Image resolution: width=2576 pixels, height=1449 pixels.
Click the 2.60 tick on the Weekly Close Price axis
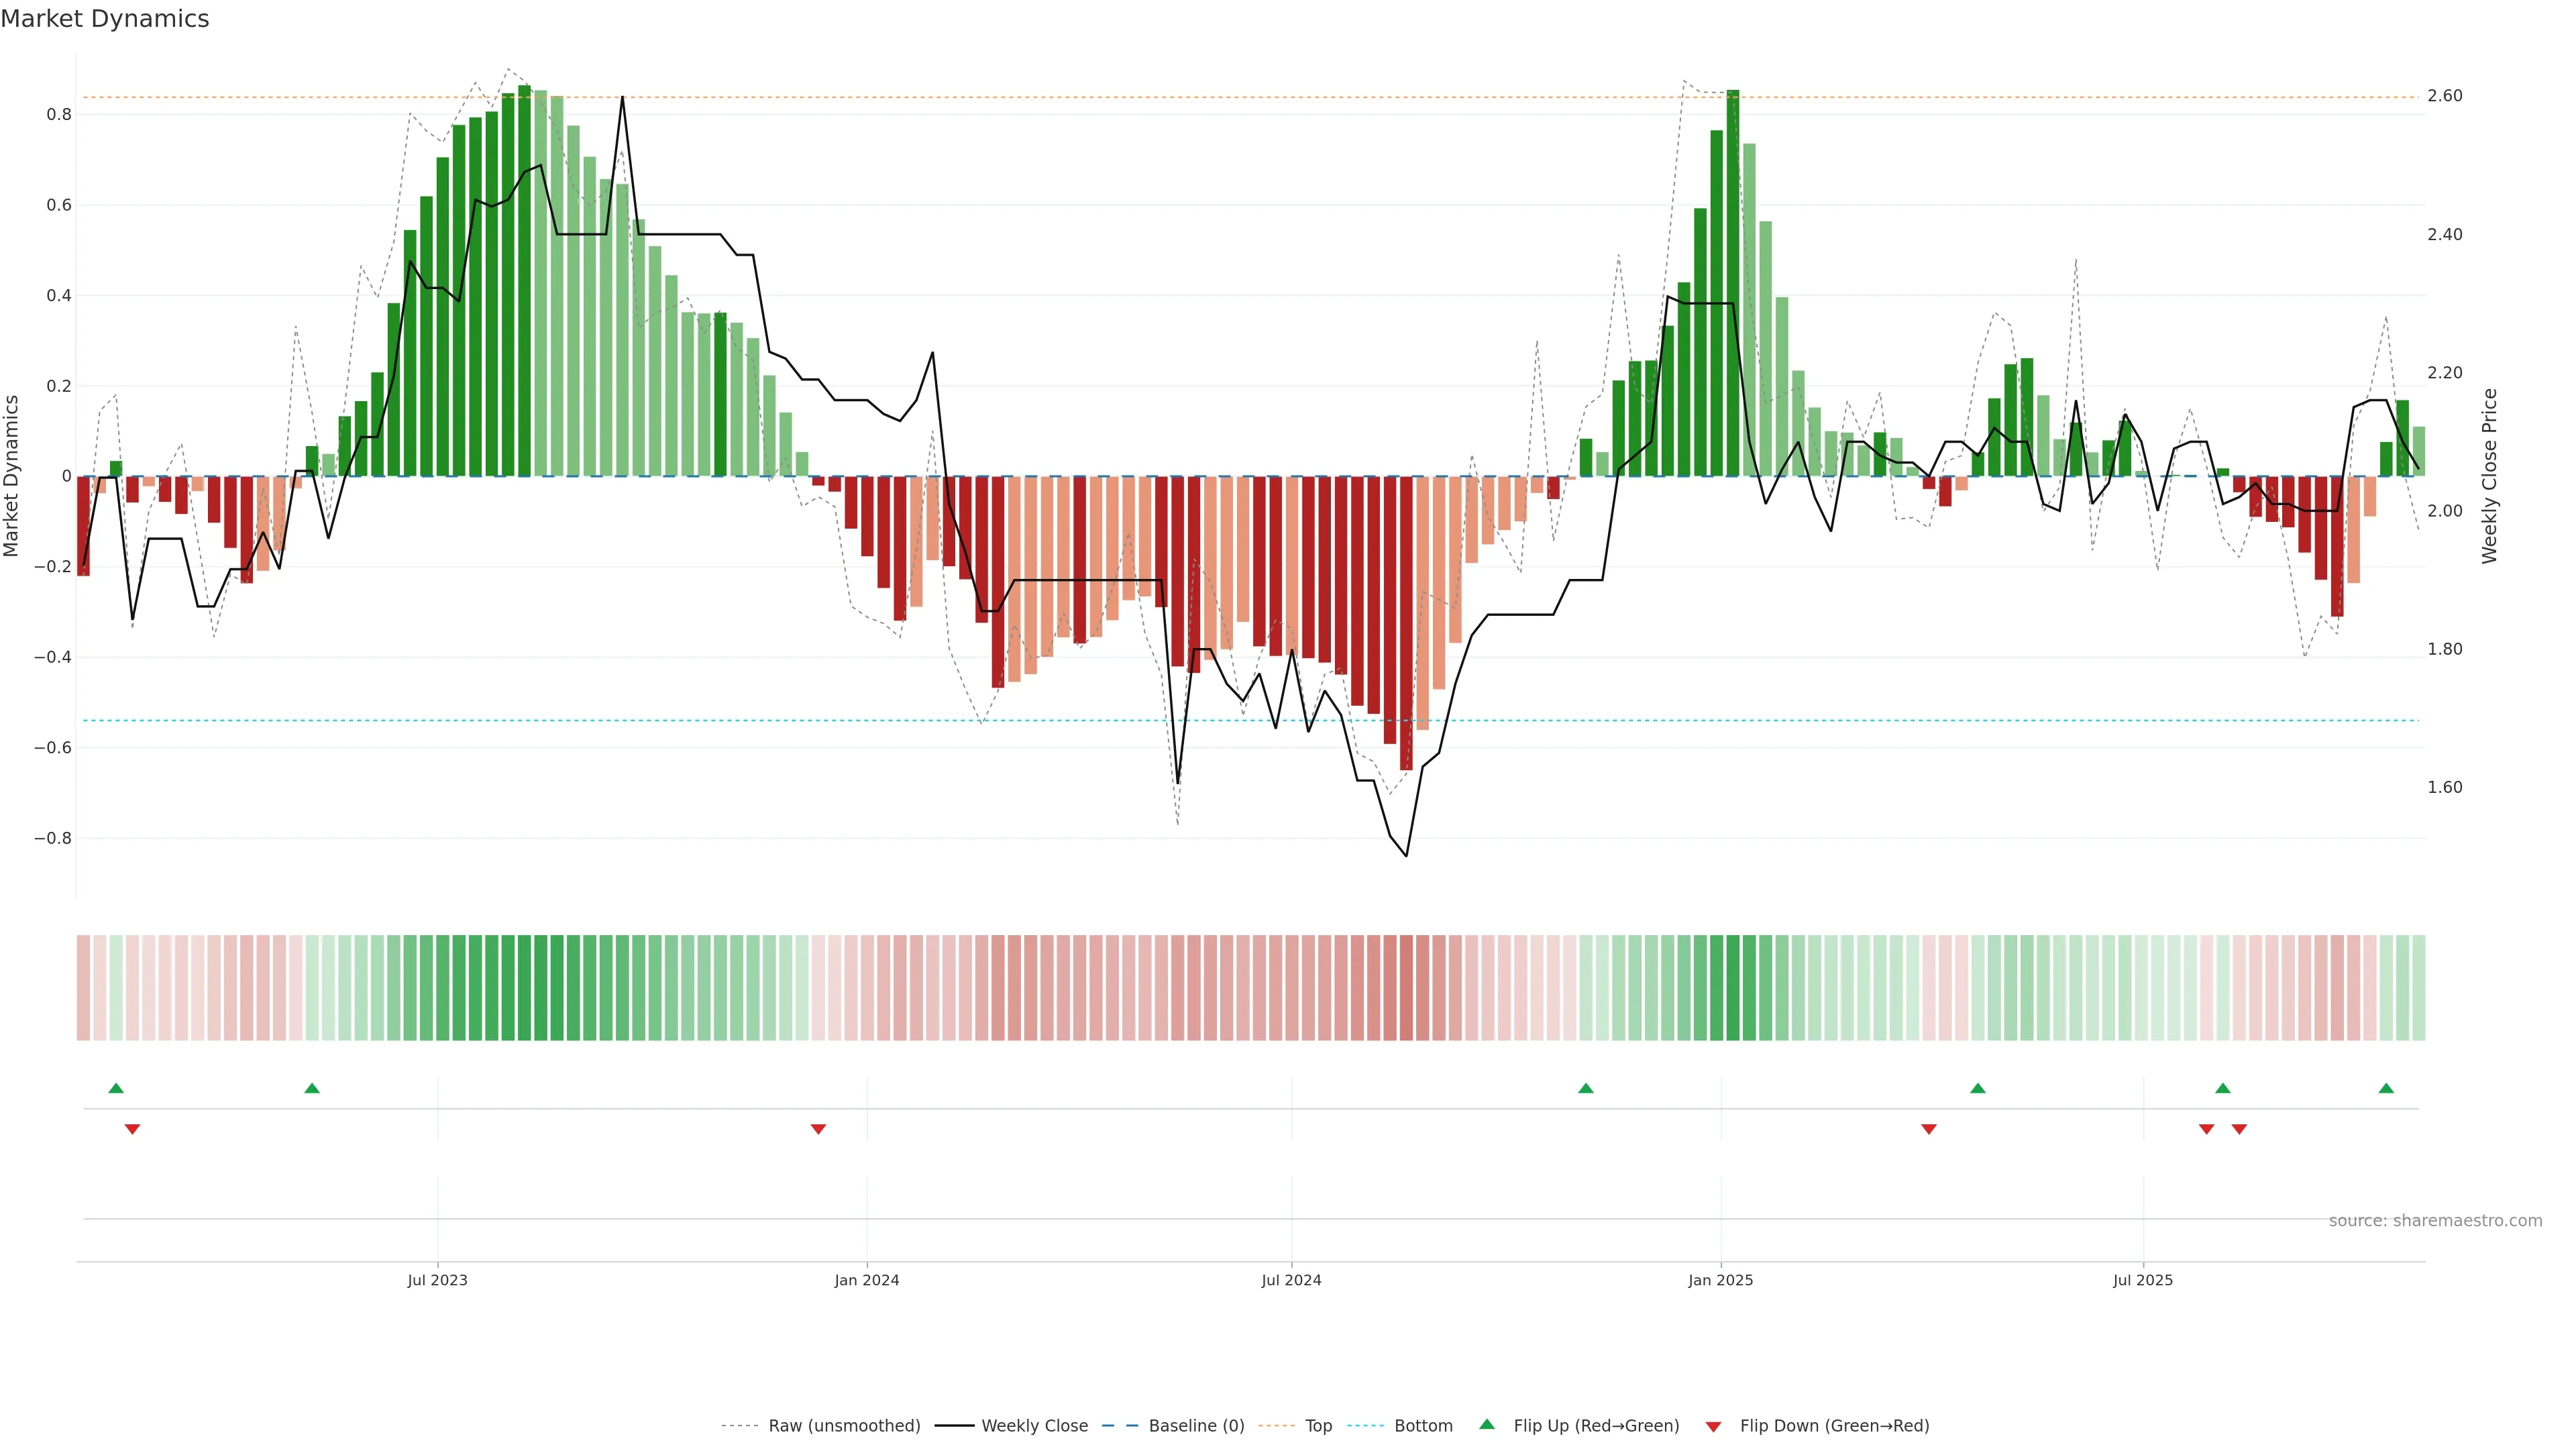click(x=2444, y=96)
